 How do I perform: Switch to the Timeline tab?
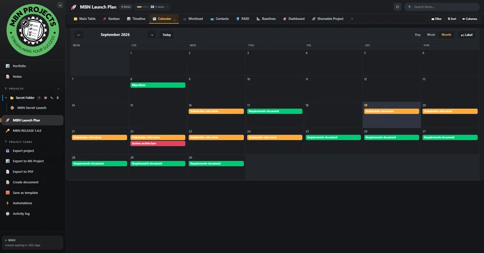point(136,19)
